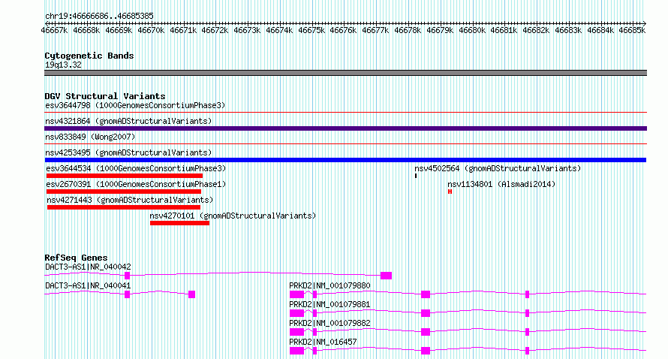Image resolution: width=668 pixels, height=359 pixels.
Task: Click the esv3644798 structural variant label
Action: point(135,105)
